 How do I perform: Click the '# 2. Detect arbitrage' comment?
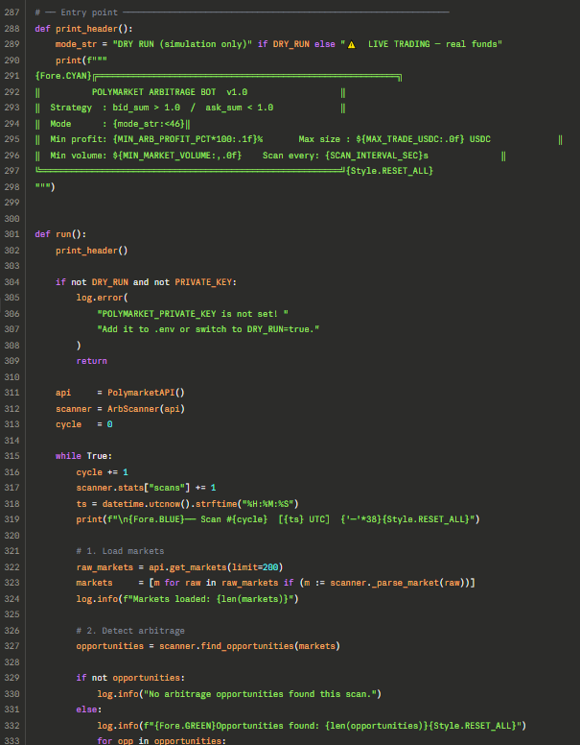pyautogui.click(x=130, y=631)
